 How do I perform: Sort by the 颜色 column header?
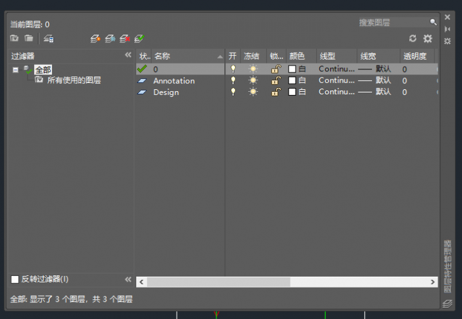point(301,56)
